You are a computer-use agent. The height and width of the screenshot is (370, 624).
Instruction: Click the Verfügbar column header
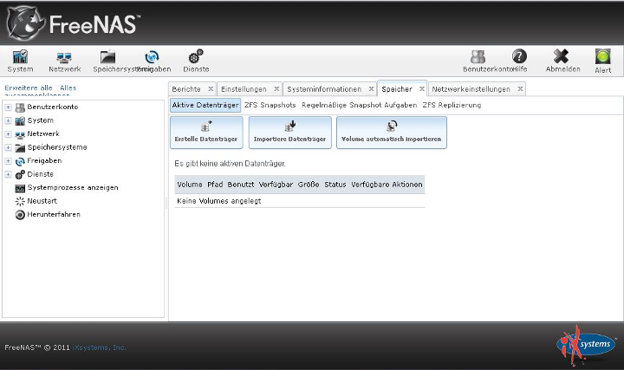tap(276, 185)
